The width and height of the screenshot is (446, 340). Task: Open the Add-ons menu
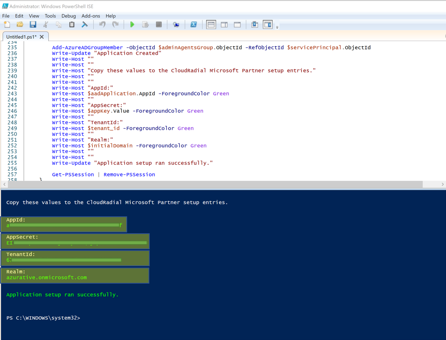91,16
